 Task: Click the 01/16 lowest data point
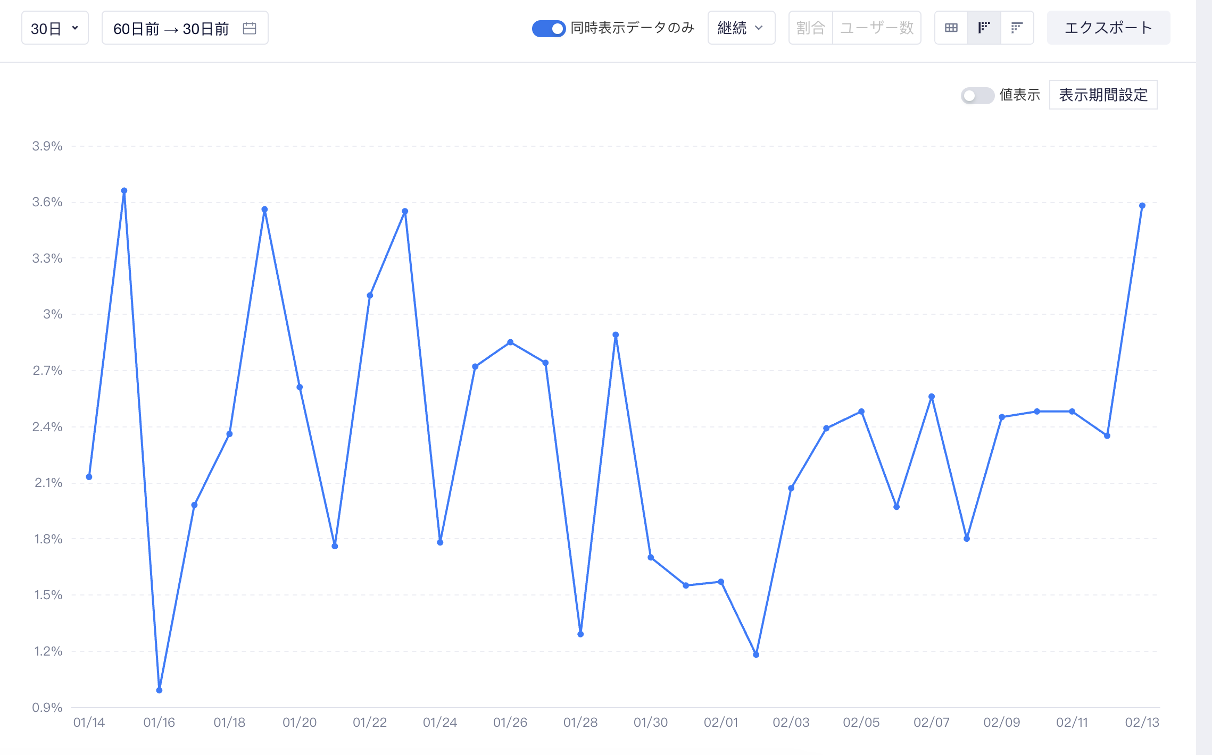tap(159, 690)
